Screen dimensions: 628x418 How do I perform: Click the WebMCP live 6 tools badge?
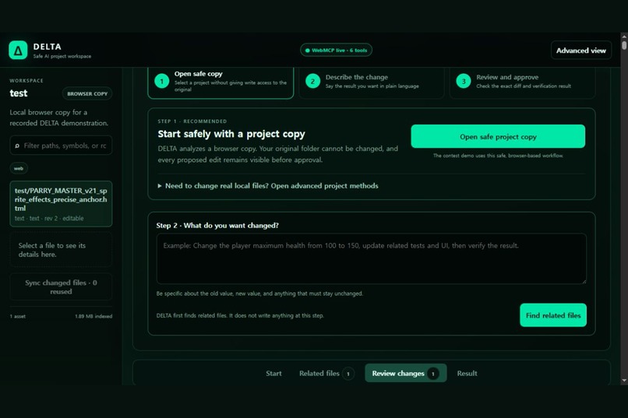(336, 51)
